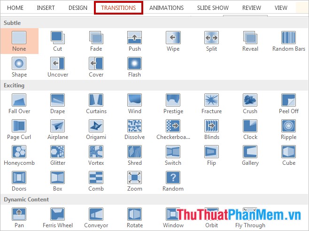Select the Wipe transition

point(173,41)
